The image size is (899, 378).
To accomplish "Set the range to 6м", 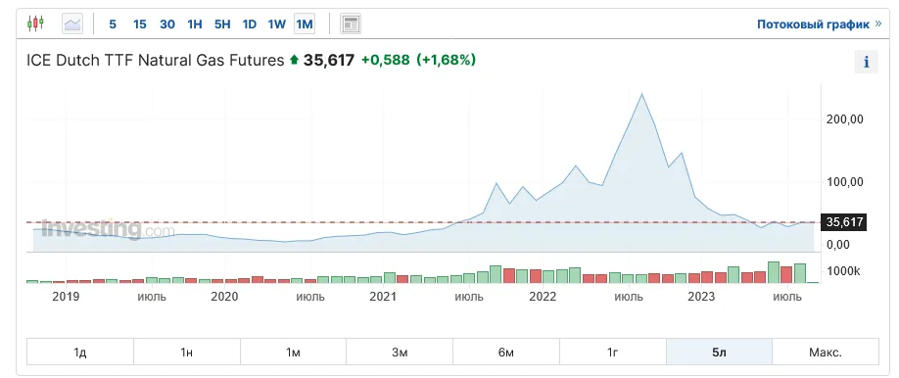I will tap(506, 352).
